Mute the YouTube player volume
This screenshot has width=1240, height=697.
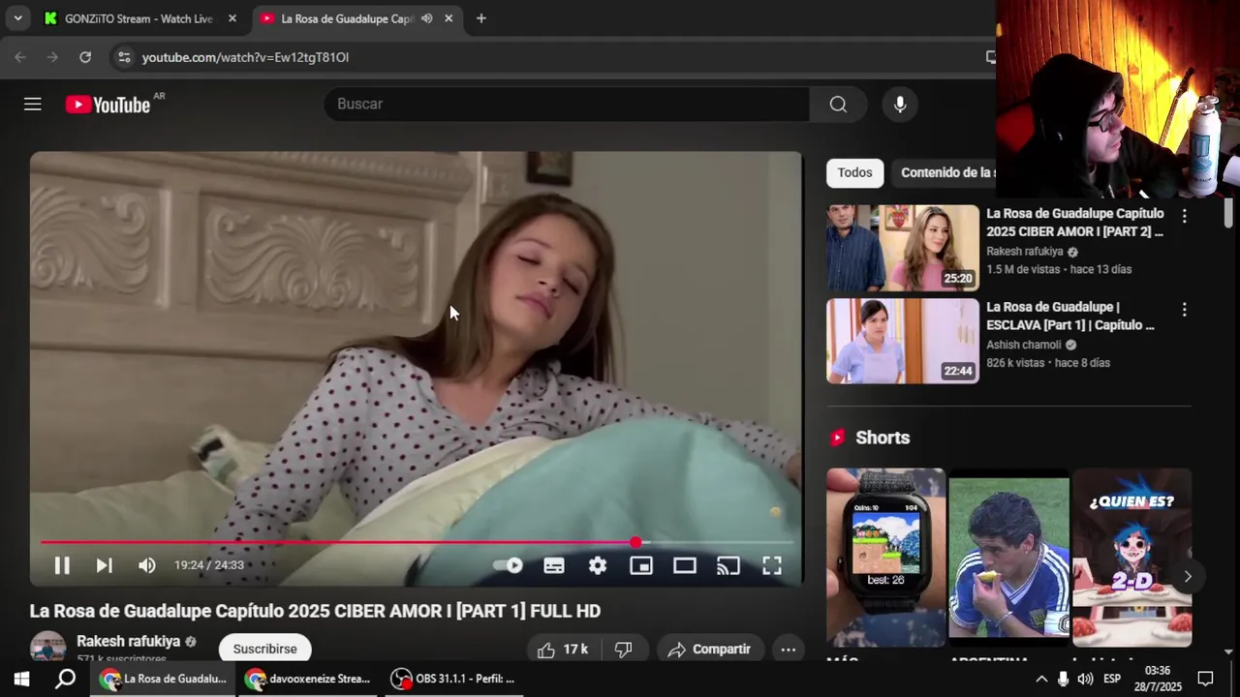click(146, 565)
